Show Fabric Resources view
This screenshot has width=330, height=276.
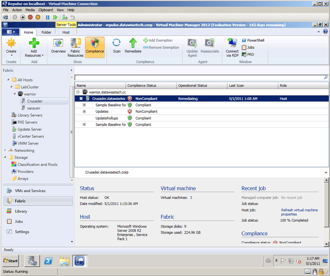(75, 47)
